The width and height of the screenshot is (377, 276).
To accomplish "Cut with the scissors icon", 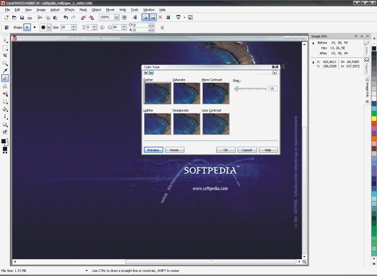I will [40, 17].
